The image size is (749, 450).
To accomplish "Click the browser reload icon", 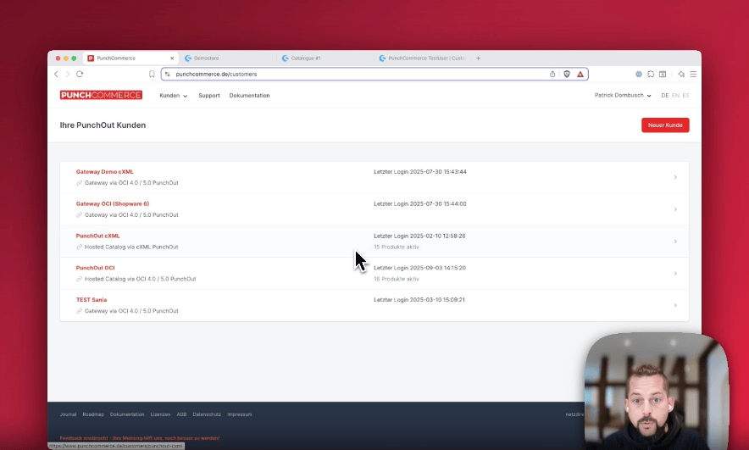I will pos(80,75).
